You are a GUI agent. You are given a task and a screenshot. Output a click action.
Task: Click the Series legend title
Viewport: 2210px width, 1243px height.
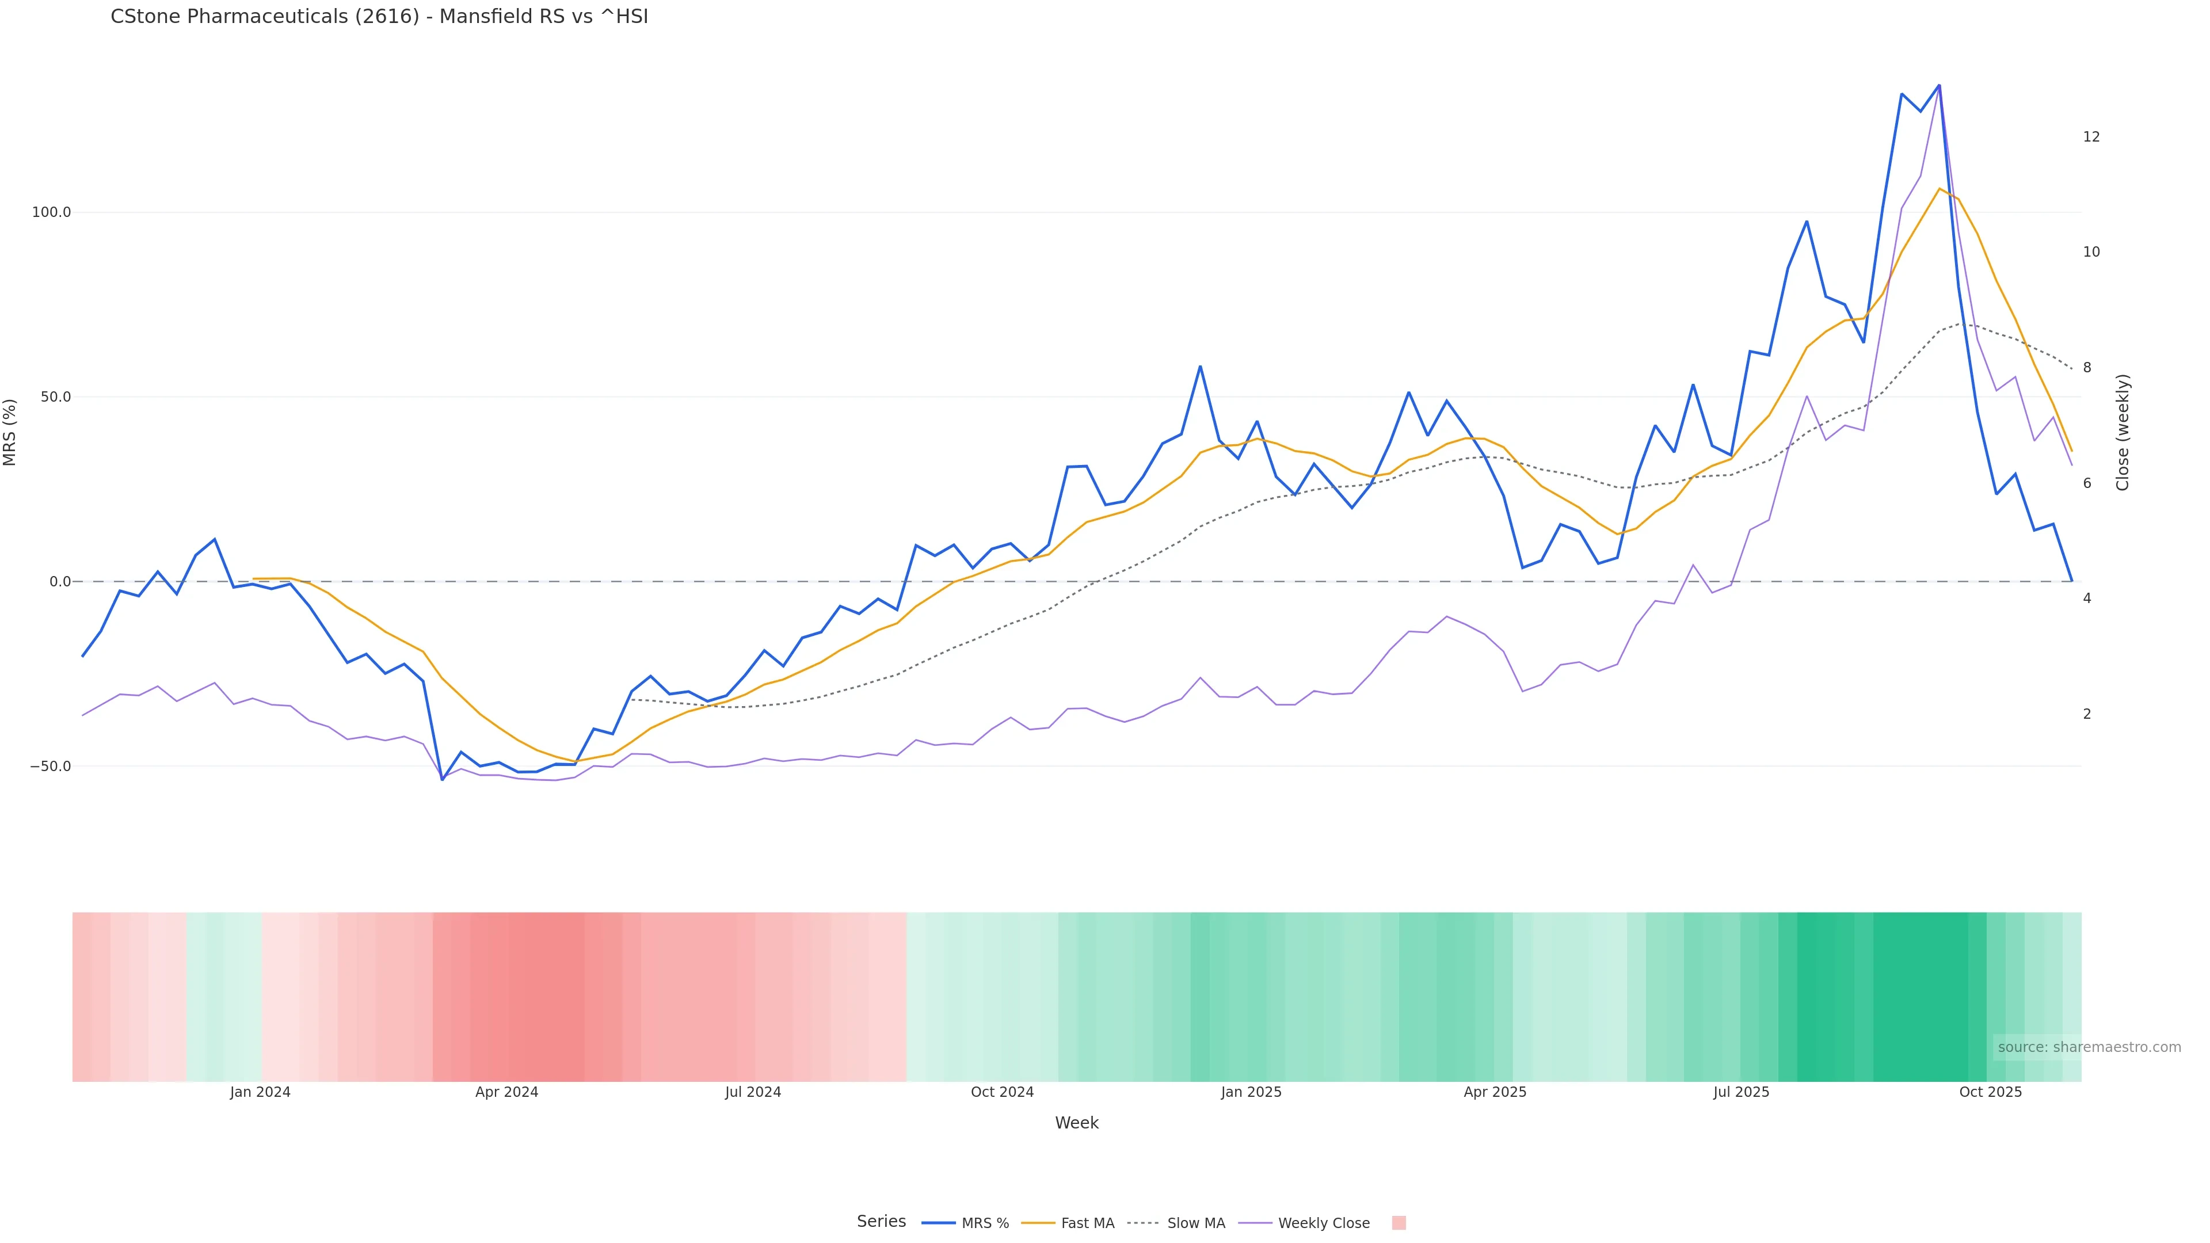tap(881, 1222)
